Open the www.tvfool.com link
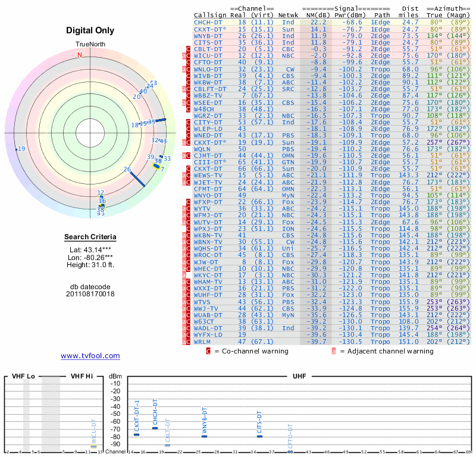This screenshot has width=476, height=457. coord(90,356)
